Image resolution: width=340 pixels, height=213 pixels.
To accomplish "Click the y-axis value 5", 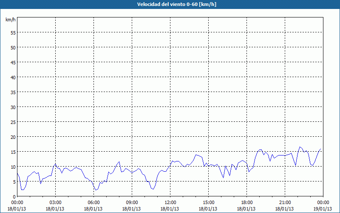I will (x=14, y=182).
